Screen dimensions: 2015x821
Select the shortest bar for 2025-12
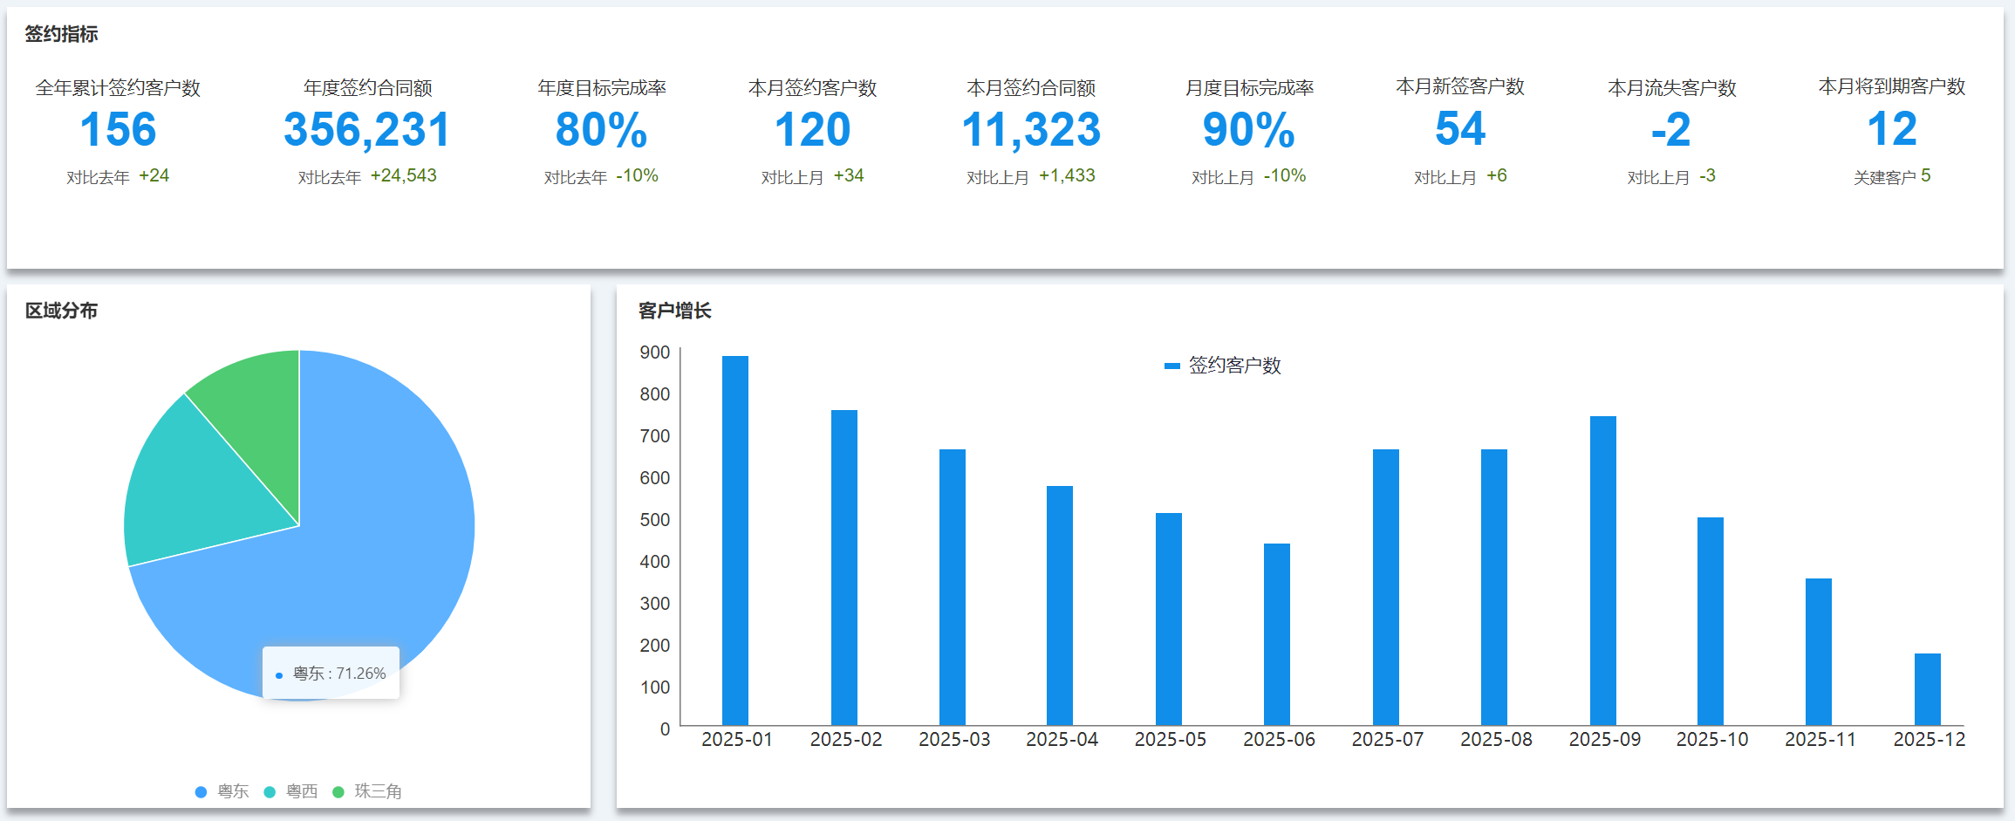click(1927, 689)
